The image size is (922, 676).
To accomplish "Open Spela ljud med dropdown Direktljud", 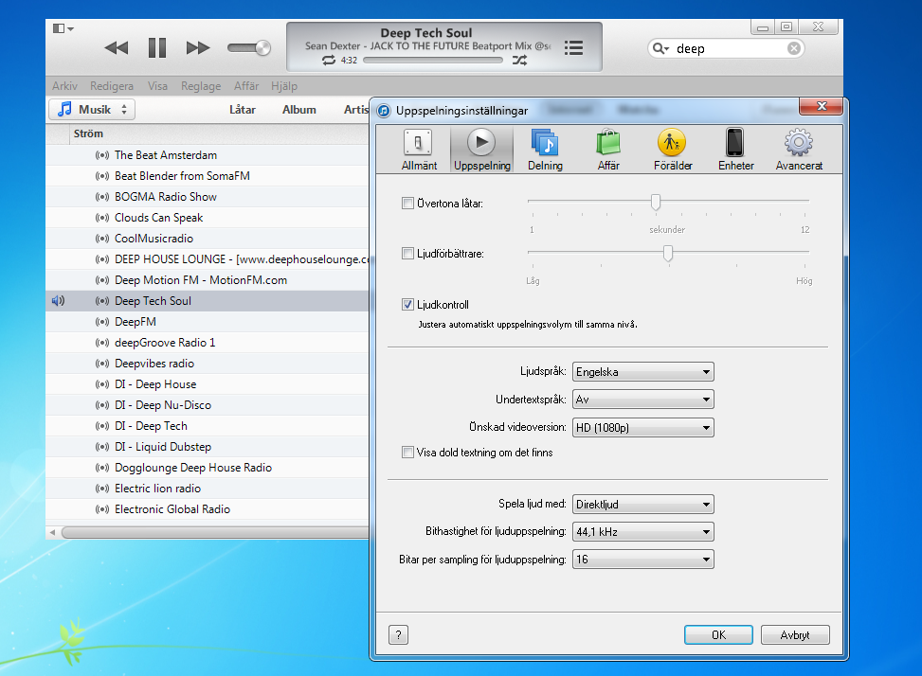I will coord(643,504).
